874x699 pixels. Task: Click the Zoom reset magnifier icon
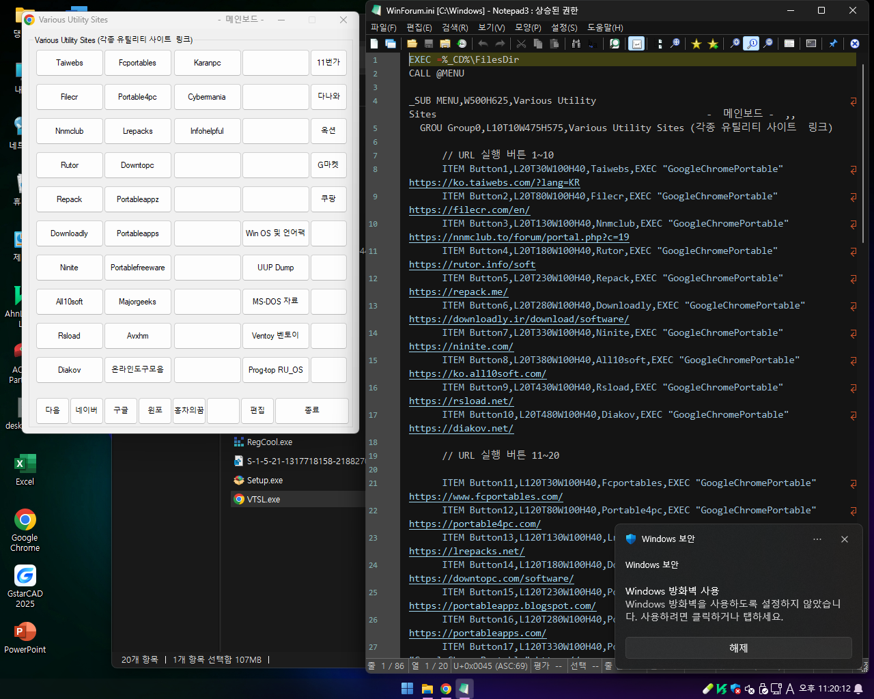tap(752, 44)
